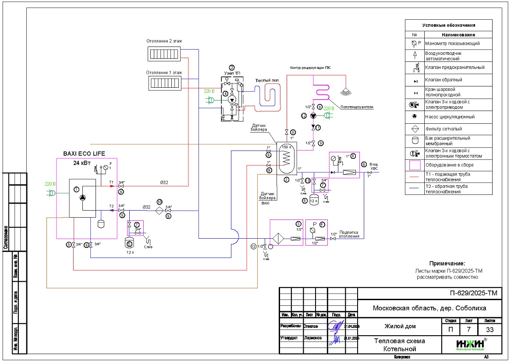Click the safety valve symbol in legend

pos(414,68)
